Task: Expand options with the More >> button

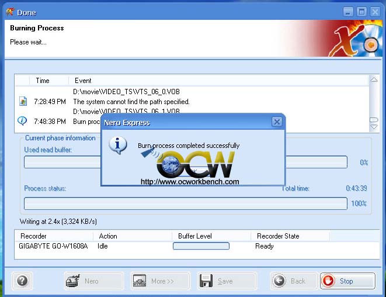Action: pos(161,281)
